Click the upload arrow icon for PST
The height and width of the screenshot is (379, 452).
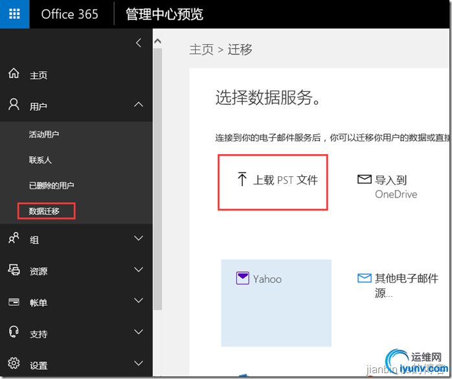tap(242, 179)
